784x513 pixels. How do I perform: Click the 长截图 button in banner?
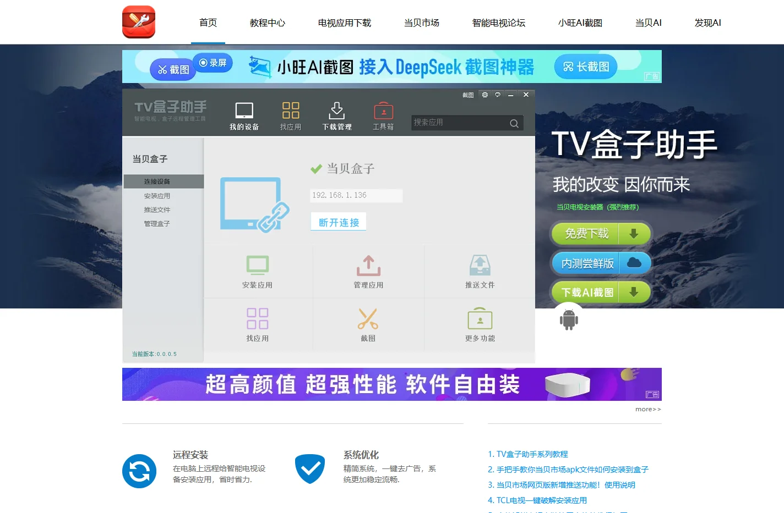point(586,67)
